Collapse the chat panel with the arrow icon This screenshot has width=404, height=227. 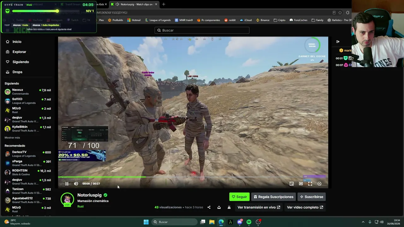[x=338, y=42]
